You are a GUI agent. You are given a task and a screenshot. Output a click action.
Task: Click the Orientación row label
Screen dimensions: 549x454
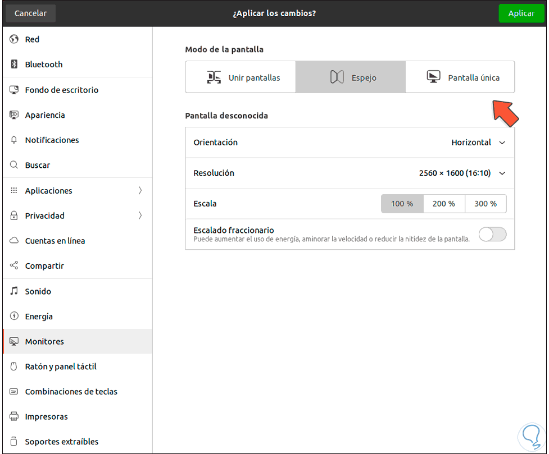click(215, 143)
